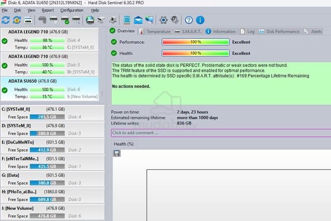Click the disk icon with green checkmark
331x221 pixels.
click(65, 20)
